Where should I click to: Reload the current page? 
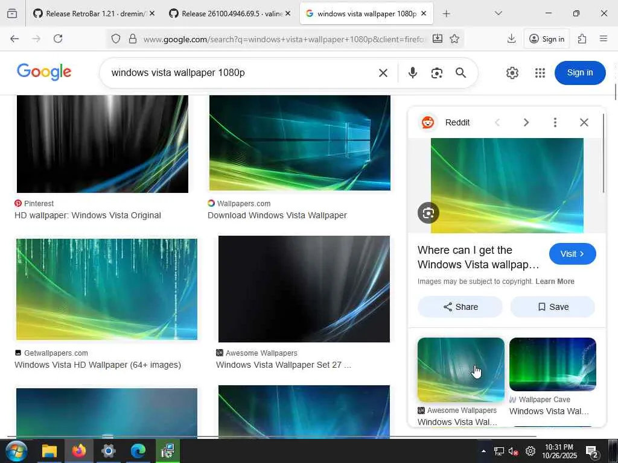tap(58, 39)
